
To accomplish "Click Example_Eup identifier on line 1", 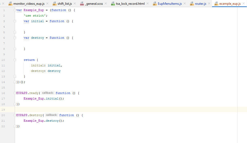I will (34, 10).
